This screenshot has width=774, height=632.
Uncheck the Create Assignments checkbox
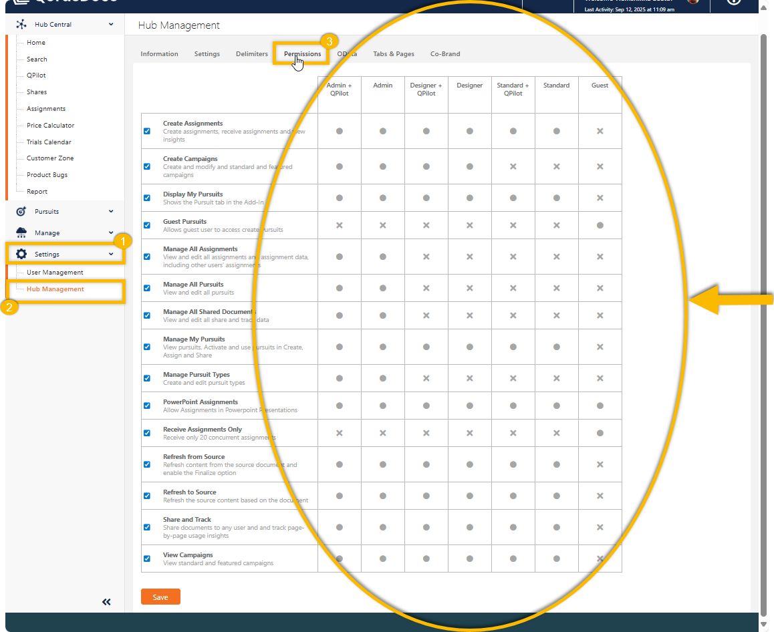pos(147,132)
